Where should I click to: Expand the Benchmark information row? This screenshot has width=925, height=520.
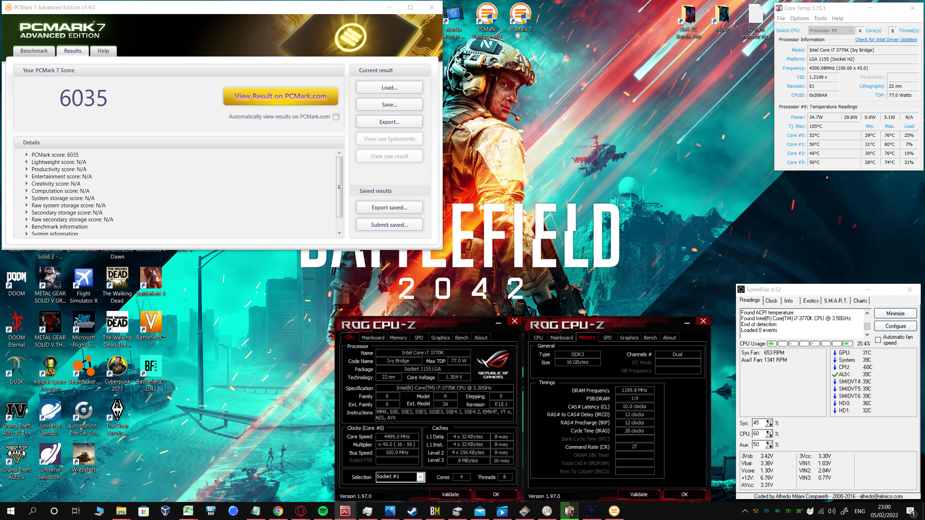click(x=26, y=226)
